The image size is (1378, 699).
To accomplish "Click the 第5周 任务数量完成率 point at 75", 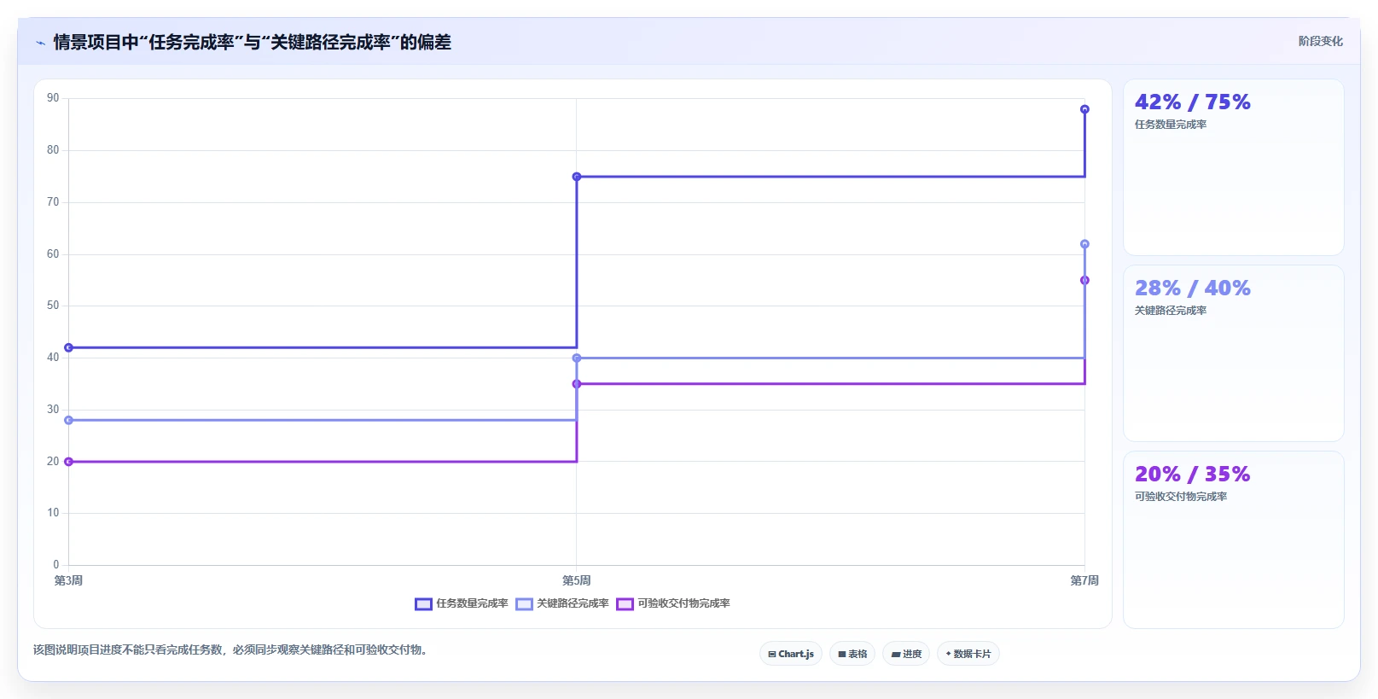I will point(577,177).
